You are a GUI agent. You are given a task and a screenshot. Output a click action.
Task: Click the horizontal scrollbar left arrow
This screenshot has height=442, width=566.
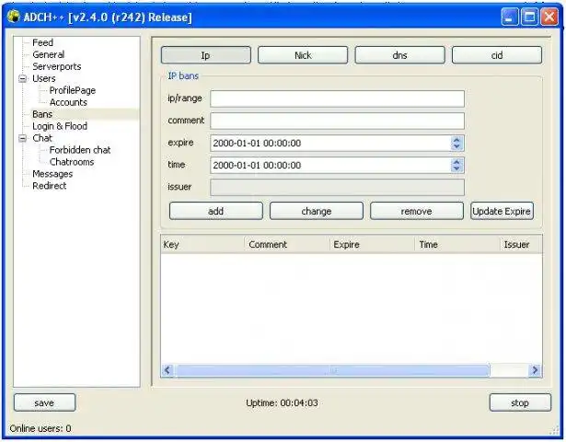click(167, 370)
